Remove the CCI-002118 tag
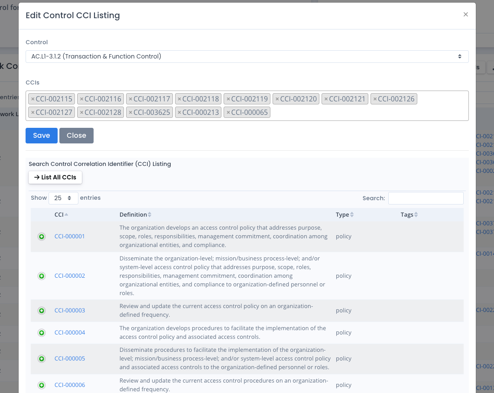The image size is (494, 393). click(x=179, y=99)
